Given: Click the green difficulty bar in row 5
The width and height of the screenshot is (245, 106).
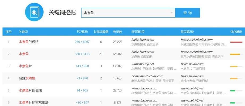Looking at the screenshot, I should 233,91.
